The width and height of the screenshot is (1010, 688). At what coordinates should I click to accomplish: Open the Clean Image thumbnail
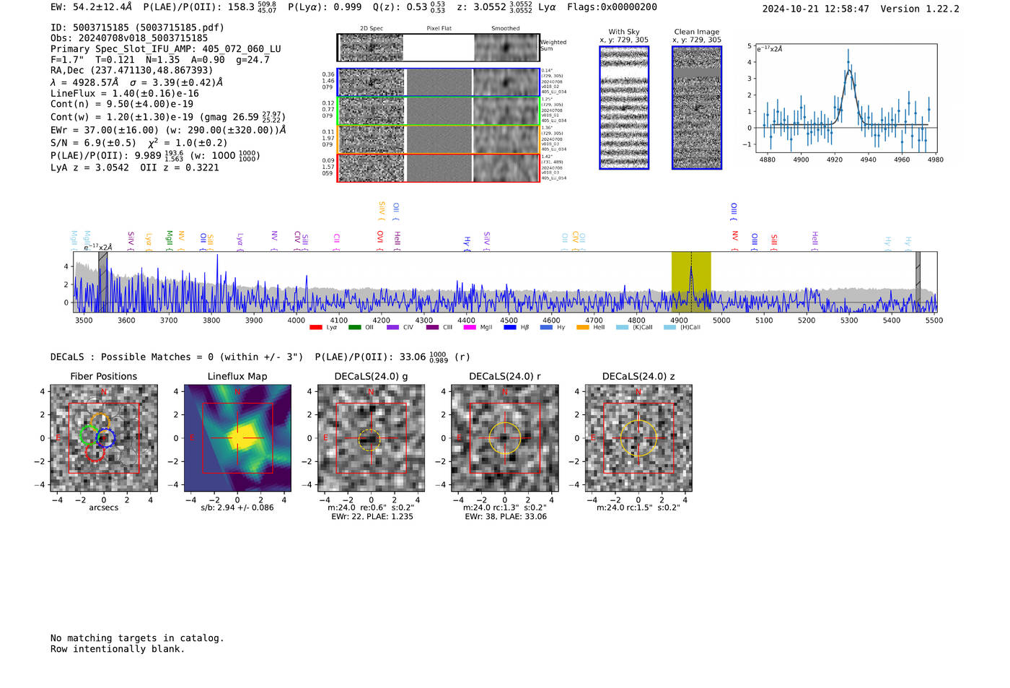[697, 108]
